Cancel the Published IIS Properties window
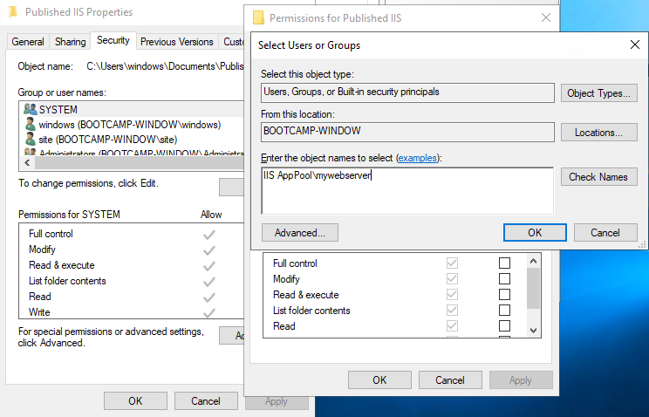This screenshot has height=417, width=649. (206, 400)
